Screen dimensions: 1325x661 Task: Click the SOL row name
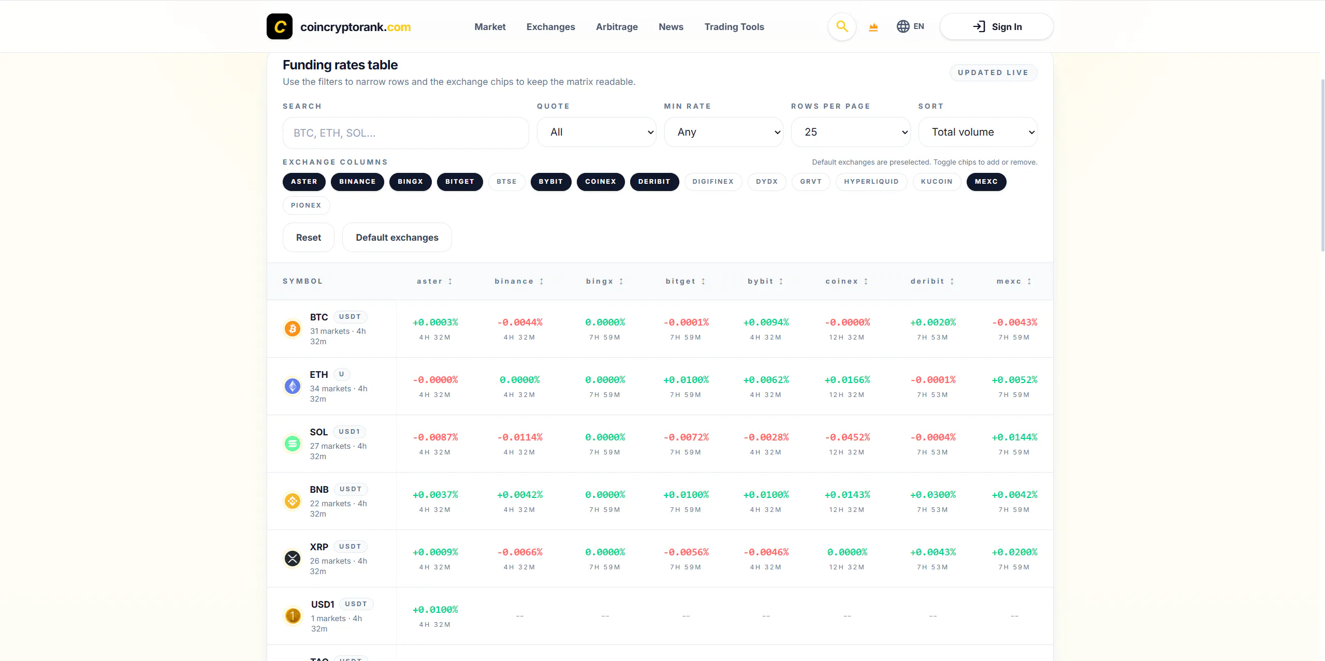tap(319, 432)
